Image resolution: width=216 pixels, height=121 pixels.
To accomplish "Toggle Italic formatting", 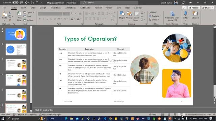I will tap(44, 19).
